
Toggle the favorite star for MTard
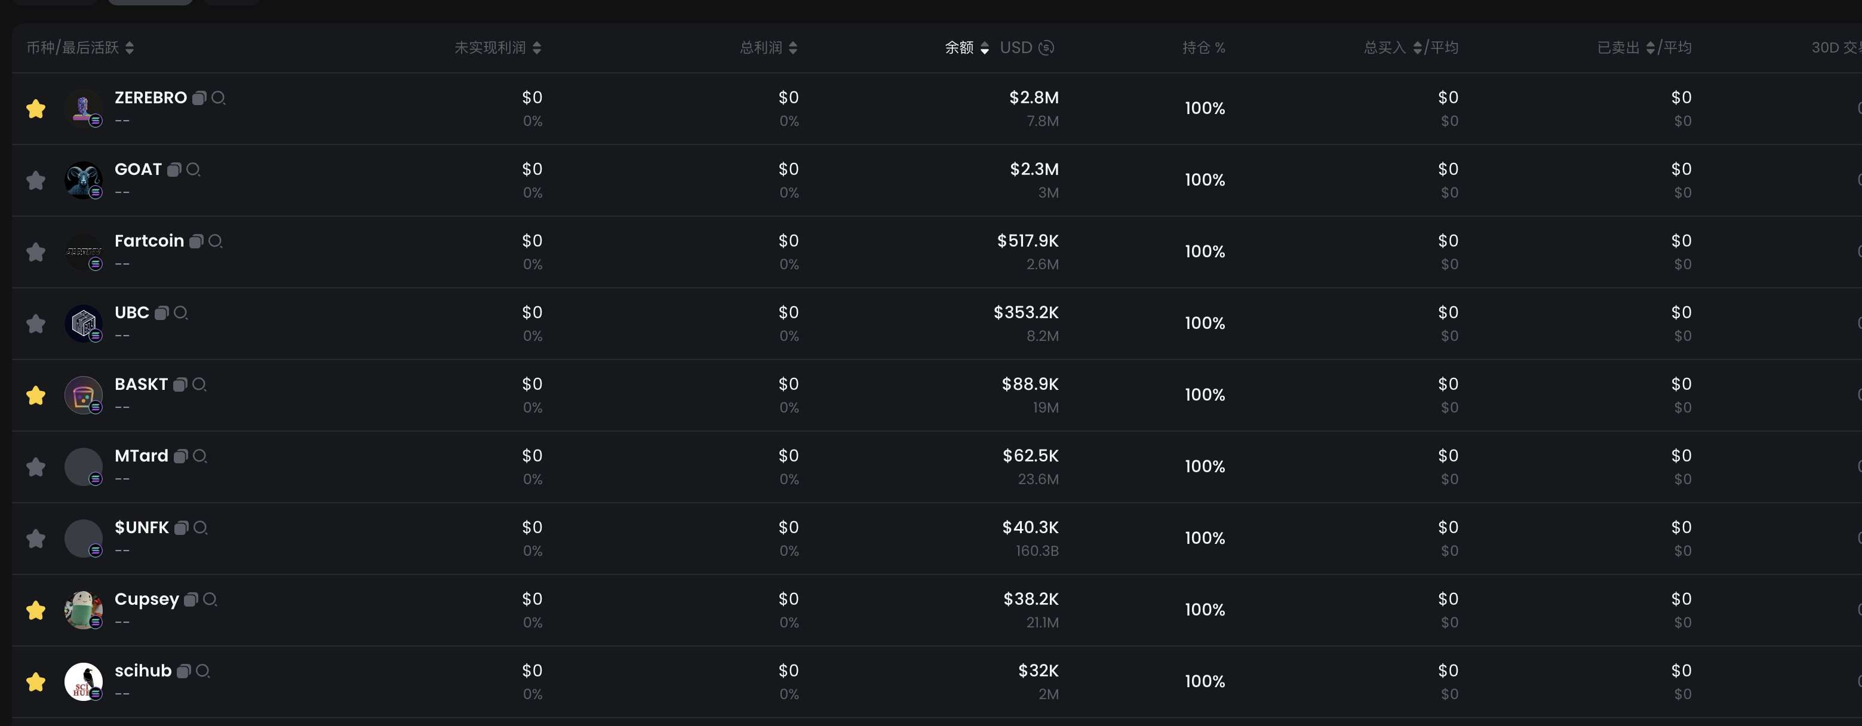(35, 467)
